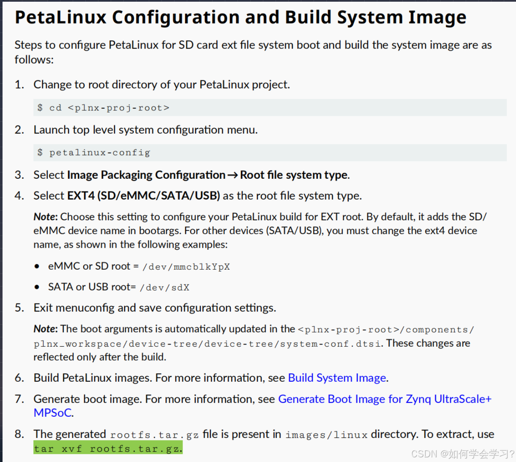The height and width of the screenshot is (462, 516).
Task: Click the 'SATA or USB root=' bullet label
Action: [x=92, y=287]
